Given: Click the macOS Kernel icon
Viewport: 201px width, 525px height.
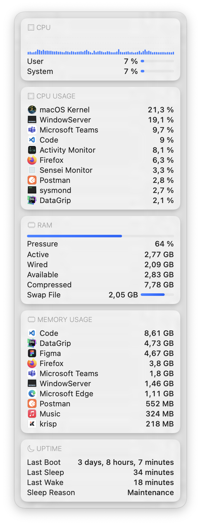Looking at the screenshot, I should pyautogui.click(x=32, y=110).
